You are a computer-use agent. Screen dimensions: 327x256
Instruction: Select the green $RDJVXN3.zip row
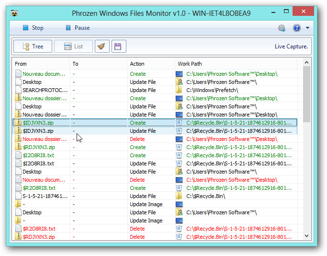click(x=155, y=147)
